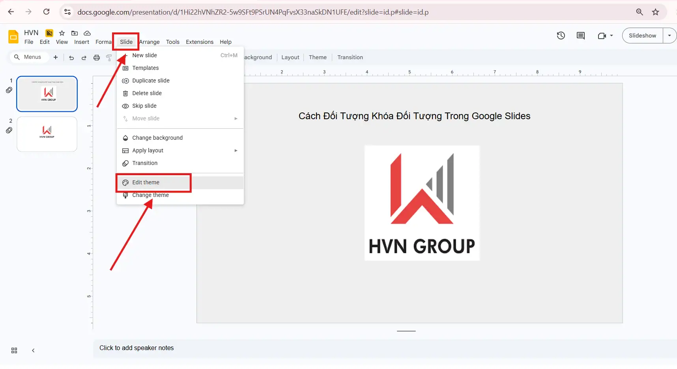Join a video call from Slides
The height and width of the screenshot is (369, 677).
(602, 36)
